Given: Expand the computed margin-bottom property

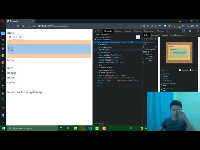Looking at the screenshot, I should tap(162, 85).
